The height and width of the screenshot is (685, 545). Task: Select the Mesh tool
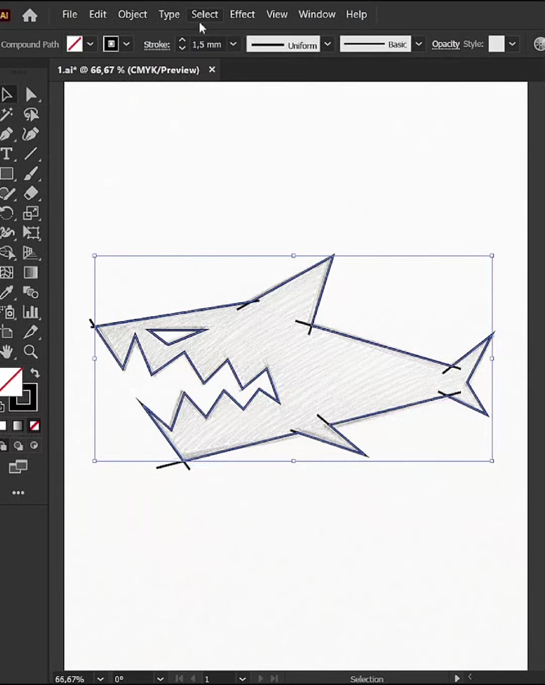[x=7, y=272]
